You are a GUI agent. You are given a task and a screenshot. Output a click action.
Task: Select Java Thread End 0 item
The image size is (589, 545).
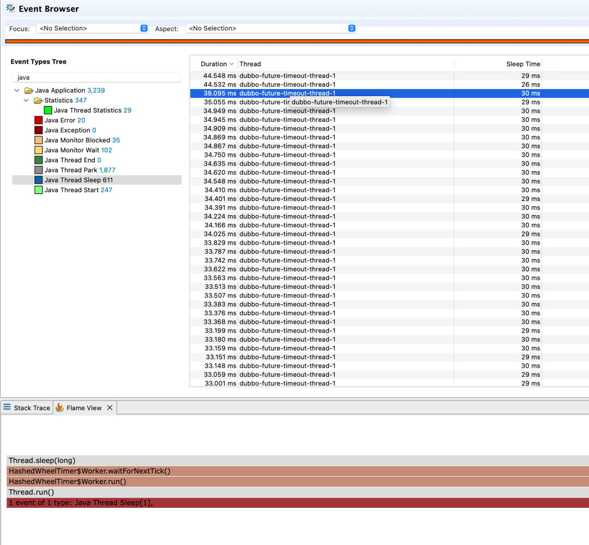coord(73,160)
